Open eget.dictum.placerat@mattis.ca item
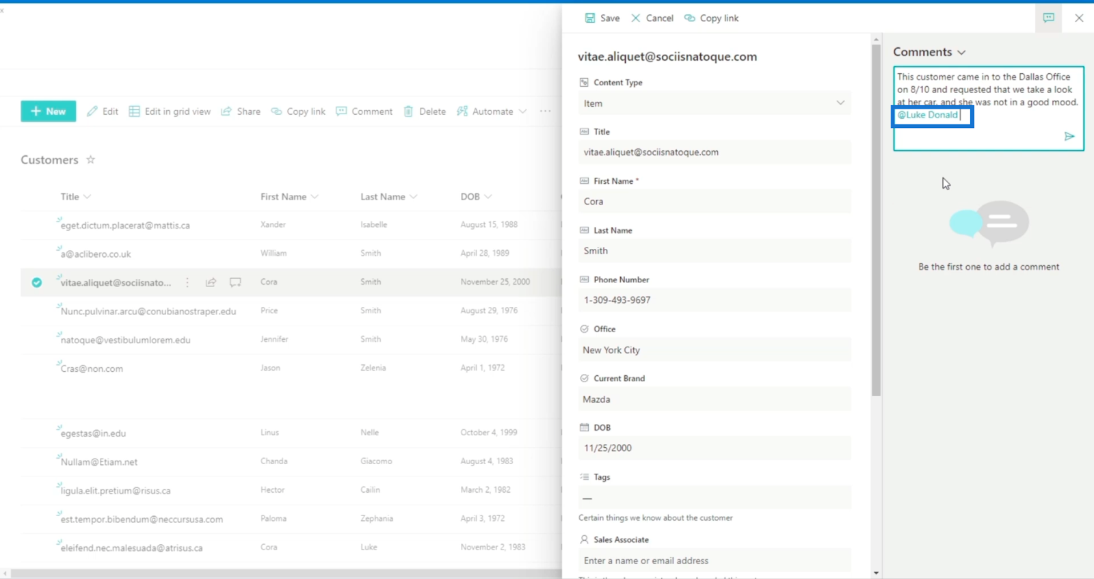This screenshot has height=579, width=1094. coord(125,226)
